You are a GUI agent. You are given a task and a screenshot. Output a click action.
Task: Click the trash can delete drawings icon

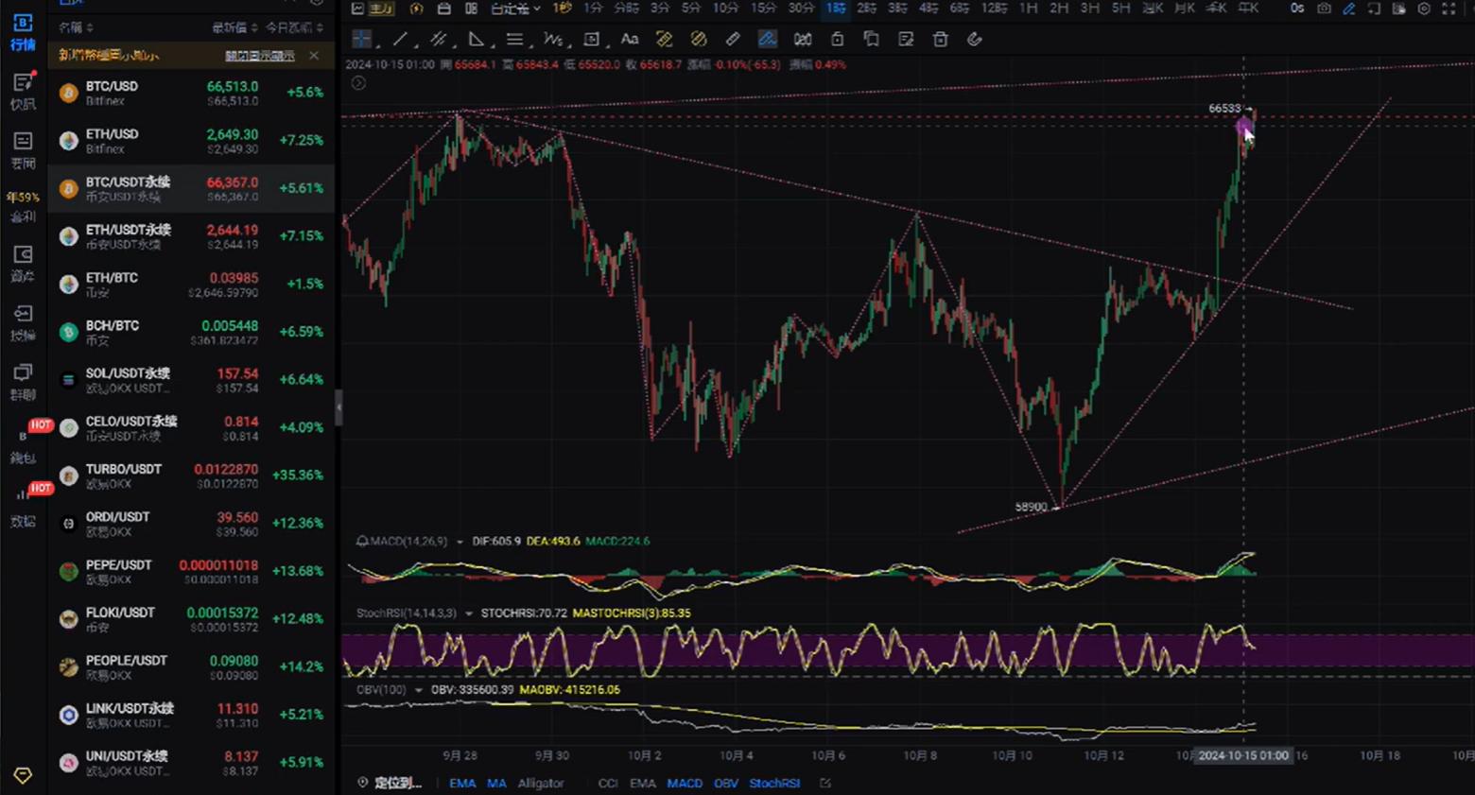(x=940, y=40)
